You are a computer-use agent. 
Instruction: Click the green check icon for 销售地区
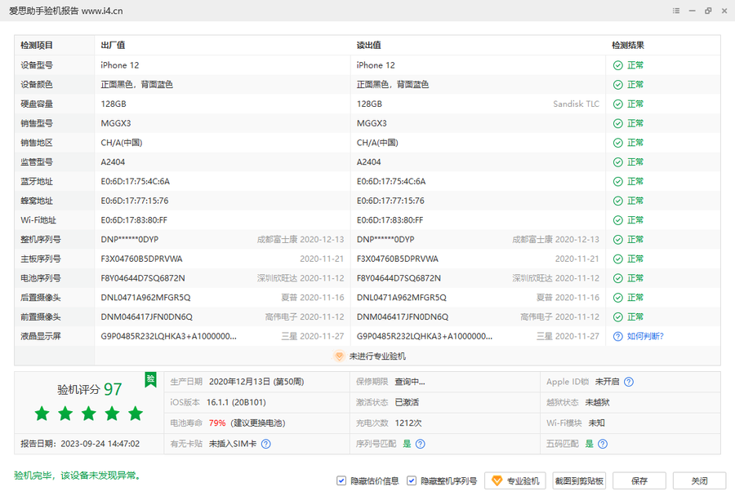point(618,143)
